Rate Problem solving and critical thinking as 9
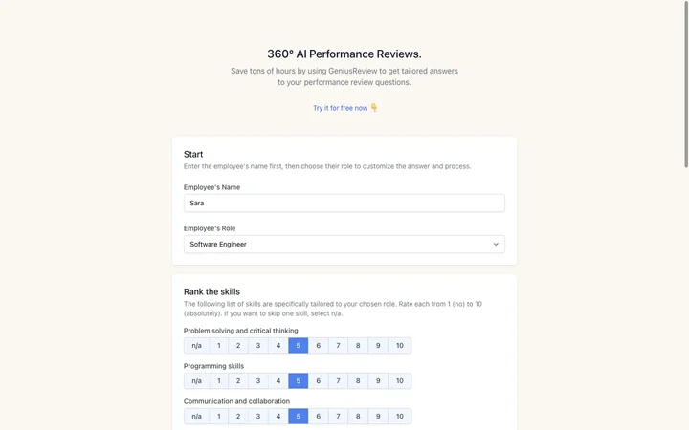 point(378,345)
